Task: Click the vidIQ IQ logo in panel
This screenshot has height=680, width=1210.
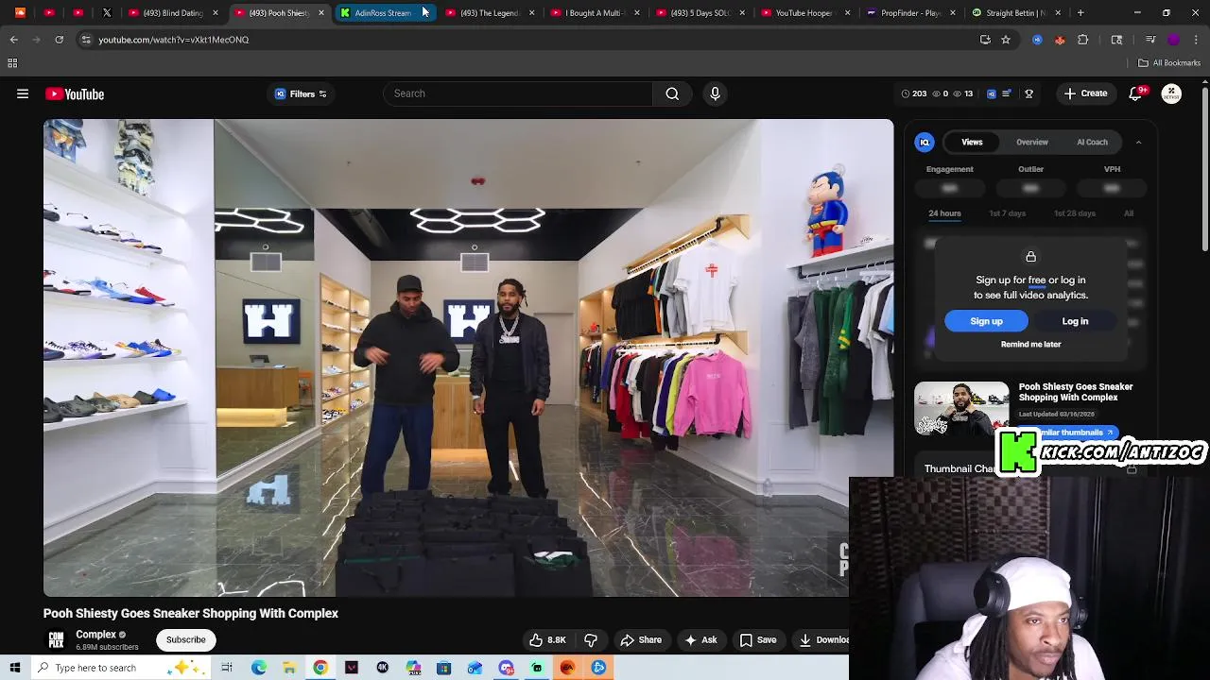Action: 925,142
